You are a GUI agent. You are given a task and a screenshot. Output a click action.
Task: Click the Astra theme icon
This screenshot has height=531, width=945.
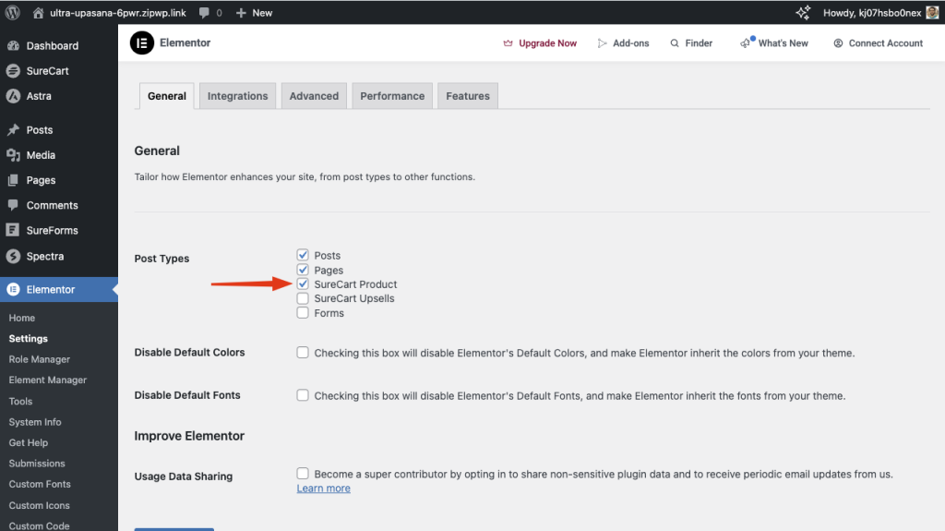[13, 96]
